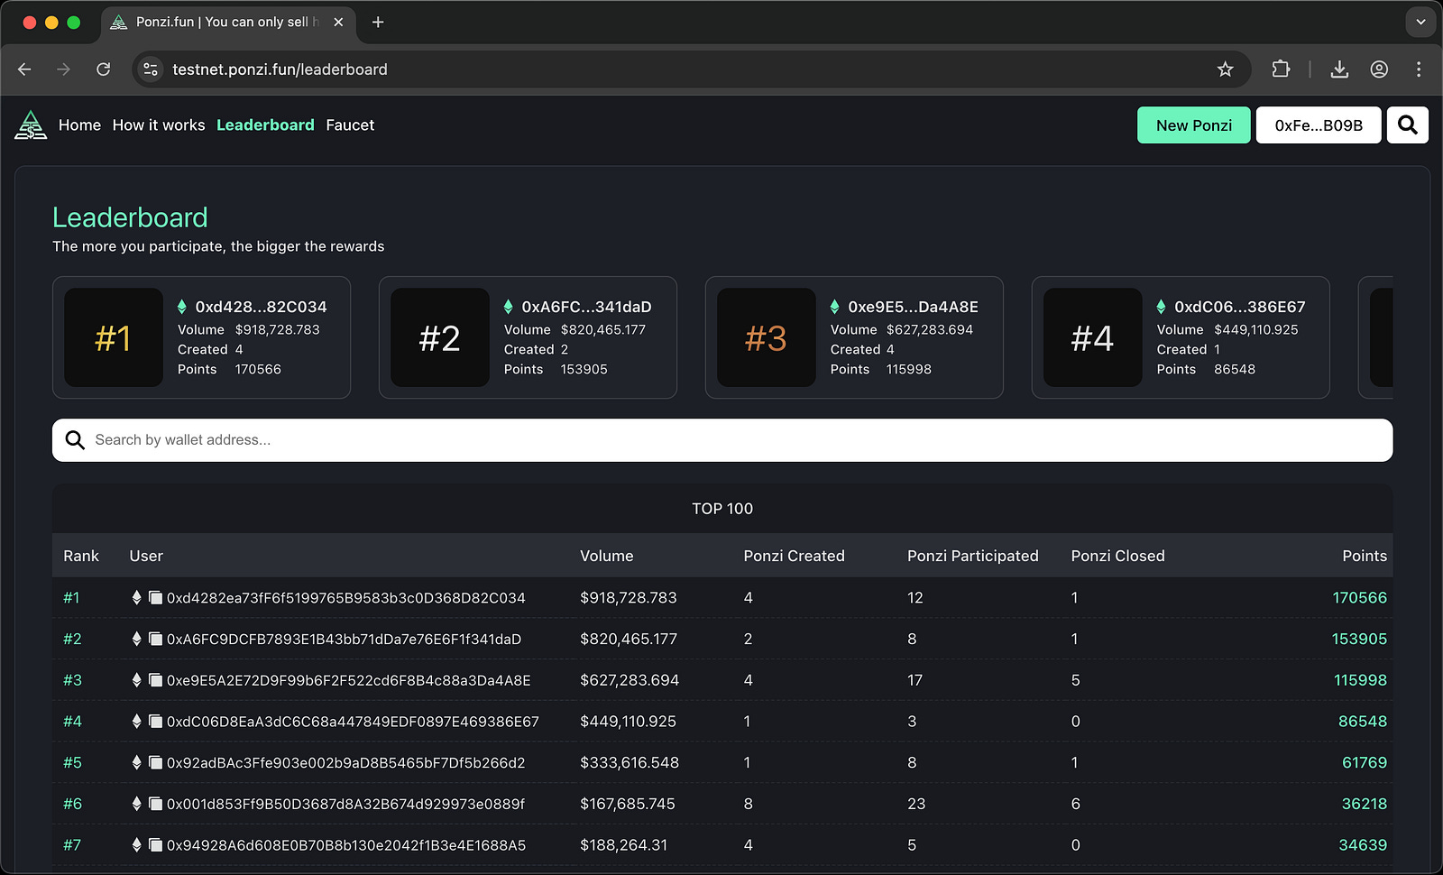Screen dimensions: 1443x875
Task: Open How it works page
Action: tap(159, 125)
